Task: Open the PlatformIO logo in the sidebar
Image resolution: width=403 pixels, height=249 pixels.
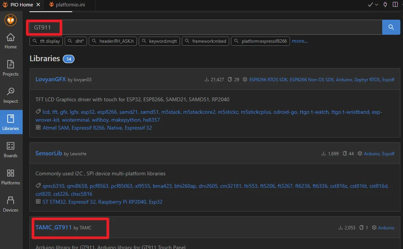Action: [x=11, y=20]
